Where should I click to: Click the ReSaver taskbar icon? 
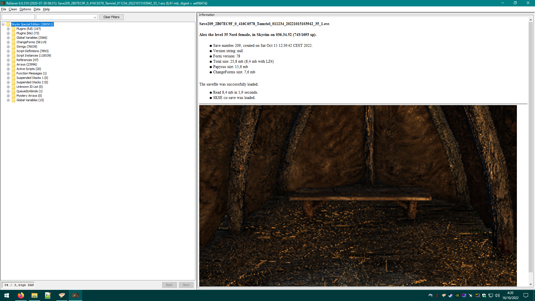tap(76, 295)
